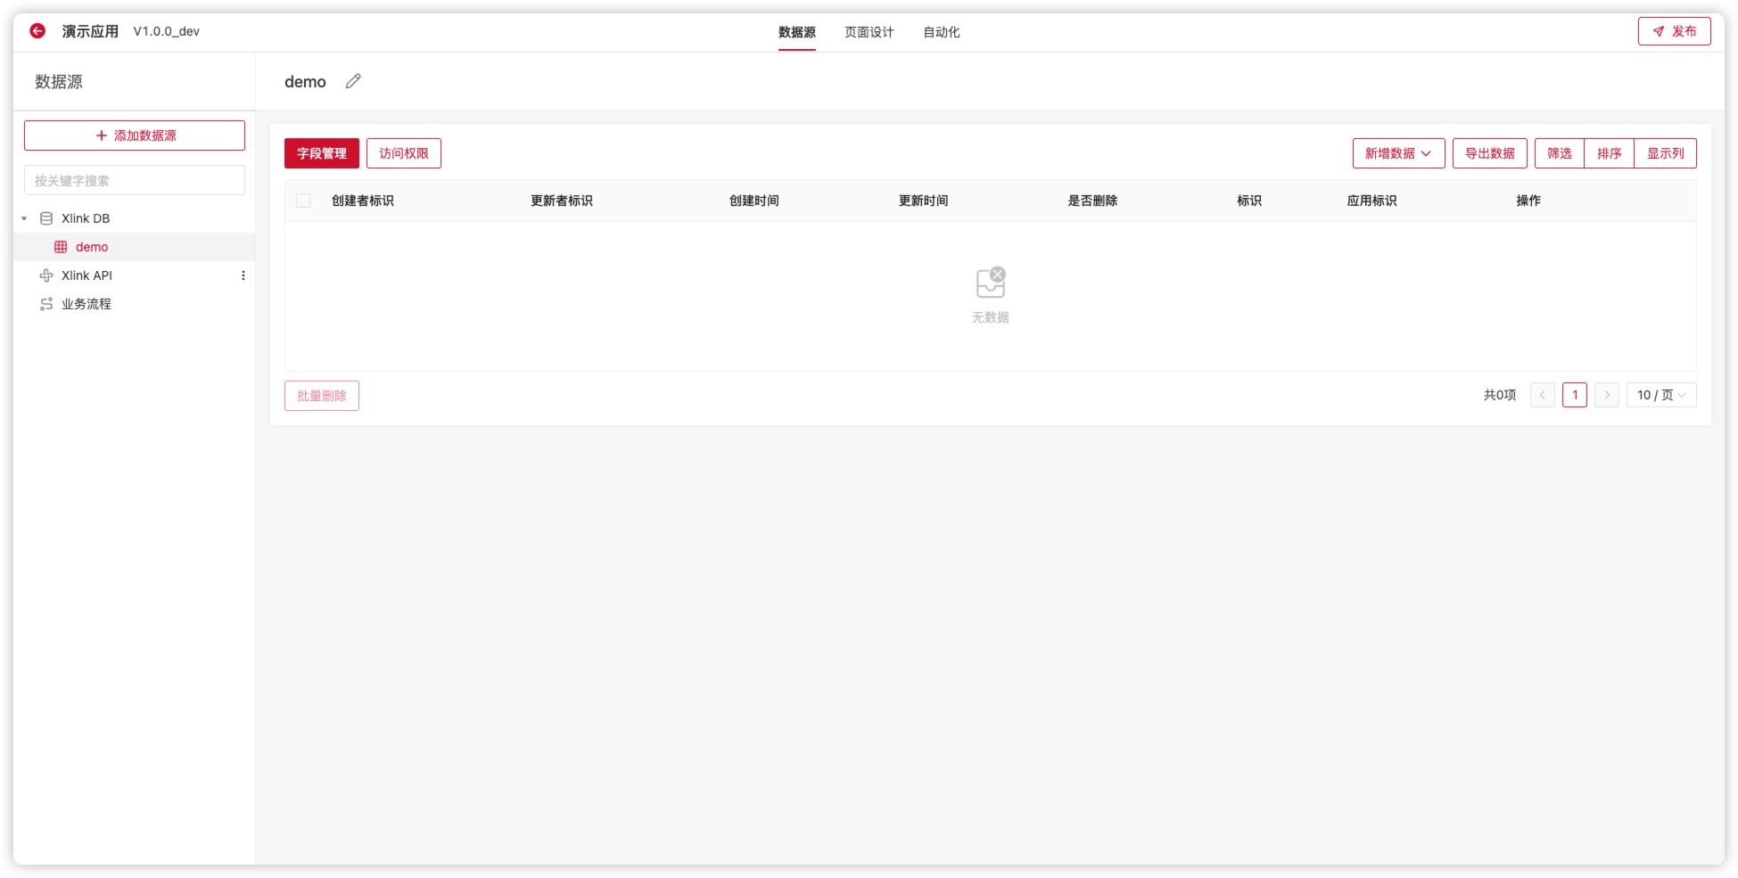Switch to the 页面设计 tab

(869, 32)
